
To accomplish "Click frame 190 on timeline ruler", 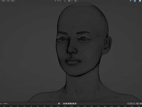I will coord(112,106).
